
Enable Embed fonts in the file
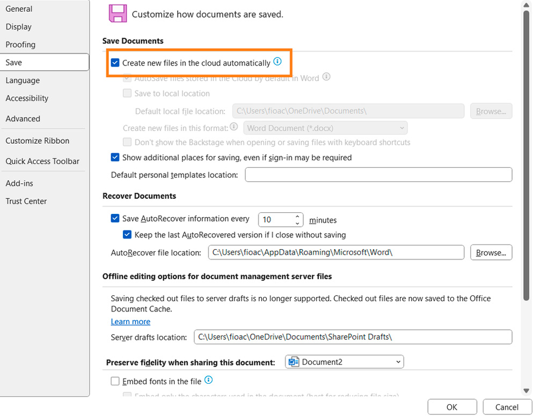pyautogui.click(x=115, y=382)
